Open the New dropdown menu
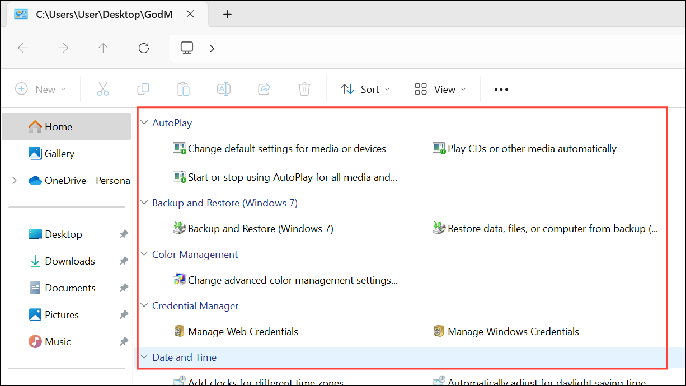Image resolution: width=686 pixels, height=386 pixels. coord(40,89)
